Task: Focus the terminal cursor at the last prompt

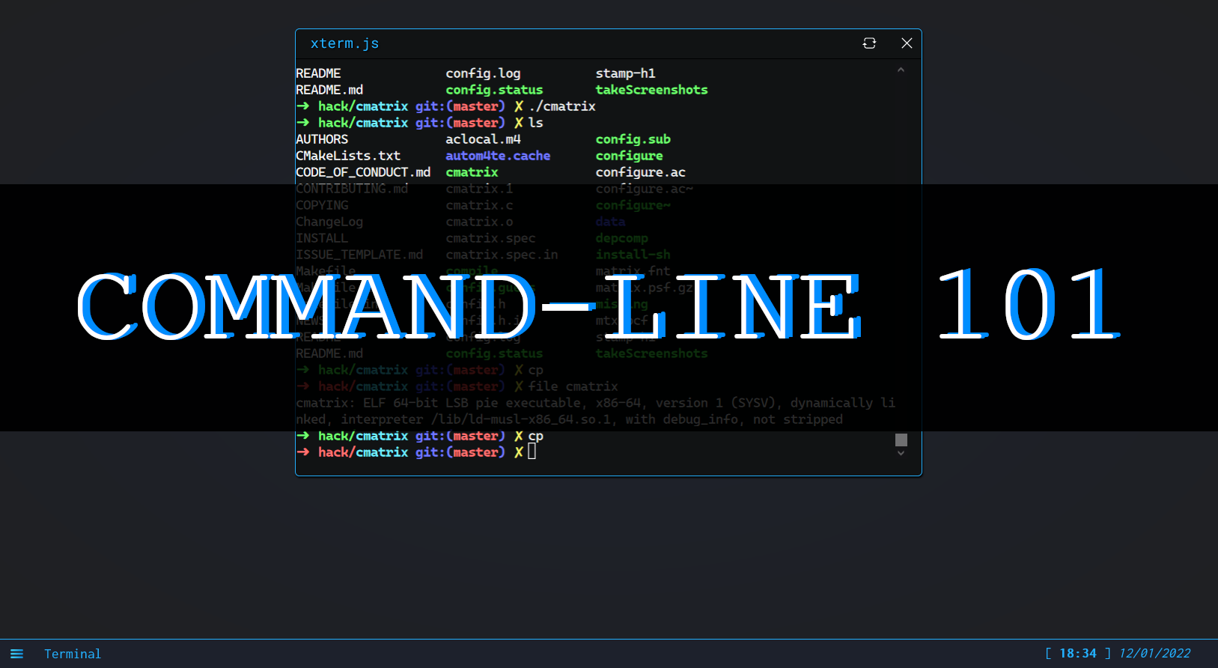Action: click(532, 452)
